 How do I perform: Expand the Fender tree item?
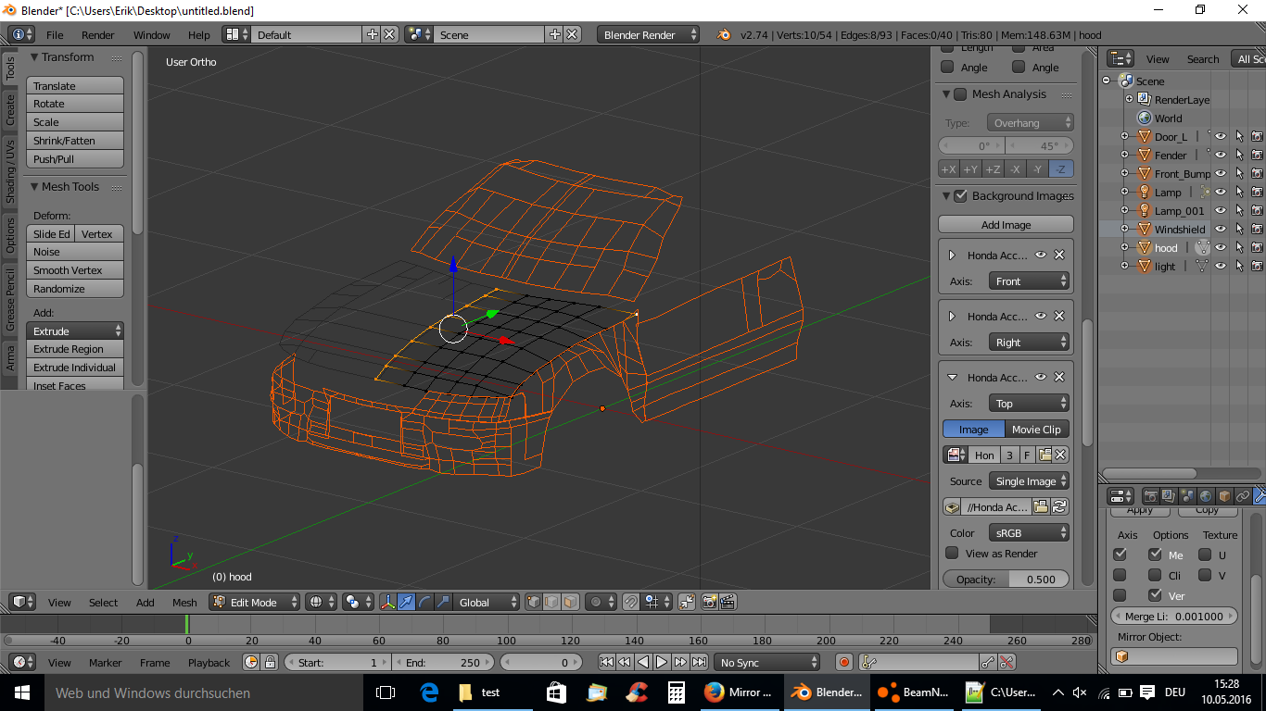[1124, 155]
